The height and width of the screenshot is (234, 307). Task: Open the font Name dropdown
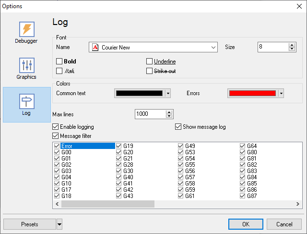[213, 47]
